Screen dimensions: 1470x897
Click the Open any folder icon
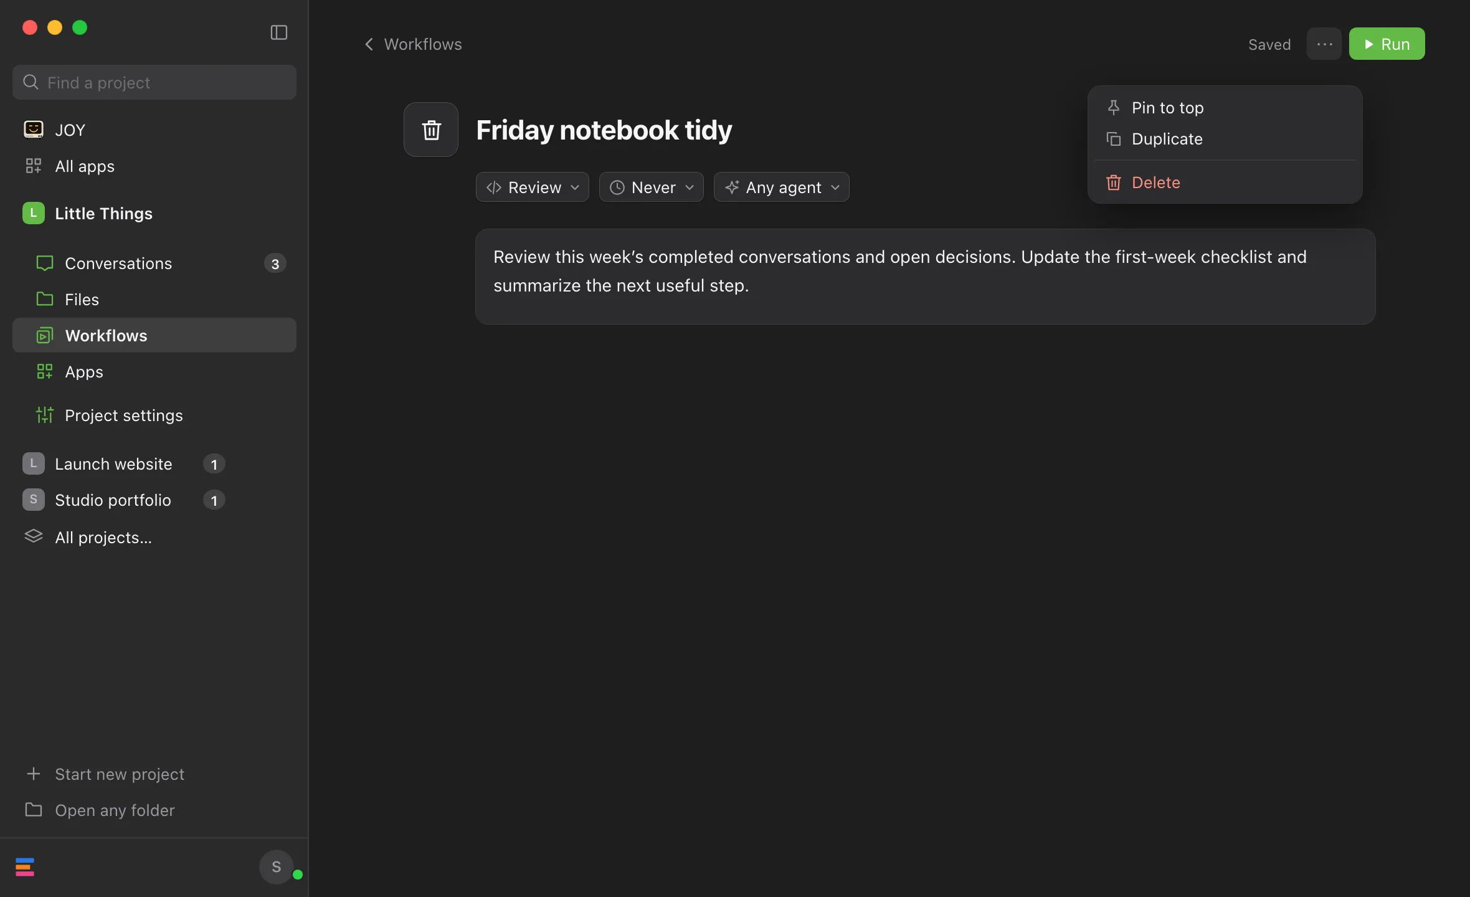[x=34, y=810]
